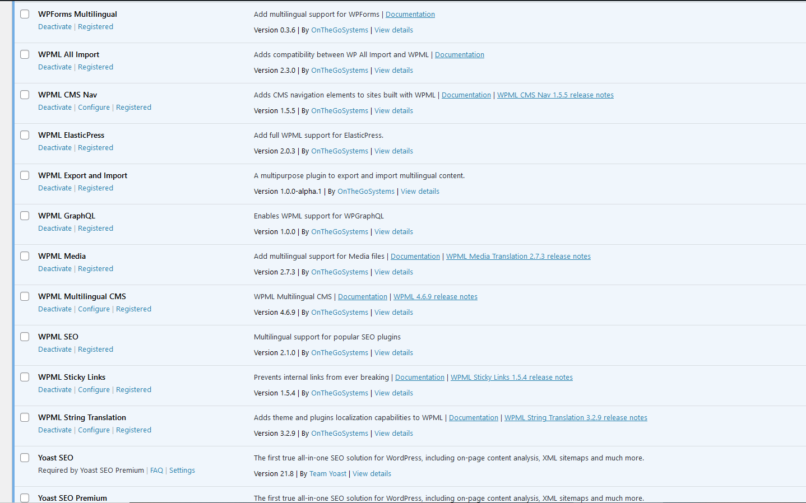Deactivate the WPML GraphQL plugin

[55, 229]
